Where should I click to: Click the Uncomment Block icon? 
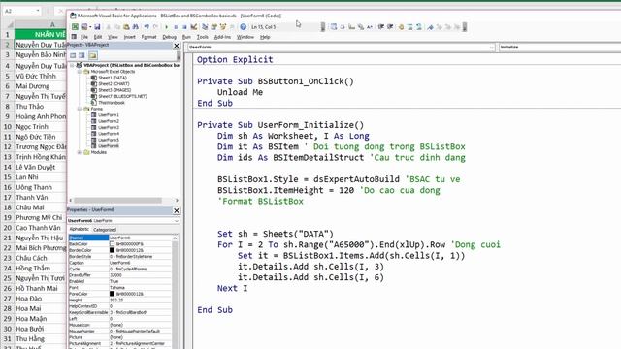coord(419,27)
